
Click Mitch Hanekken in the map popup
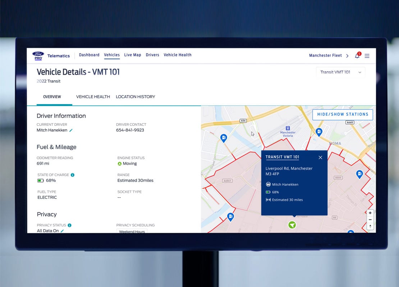[x=285, y=185]
